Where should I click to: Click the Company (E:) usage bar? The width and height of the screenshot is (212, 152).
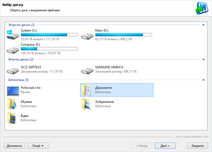pyautogui.click(x=49, y=49)
